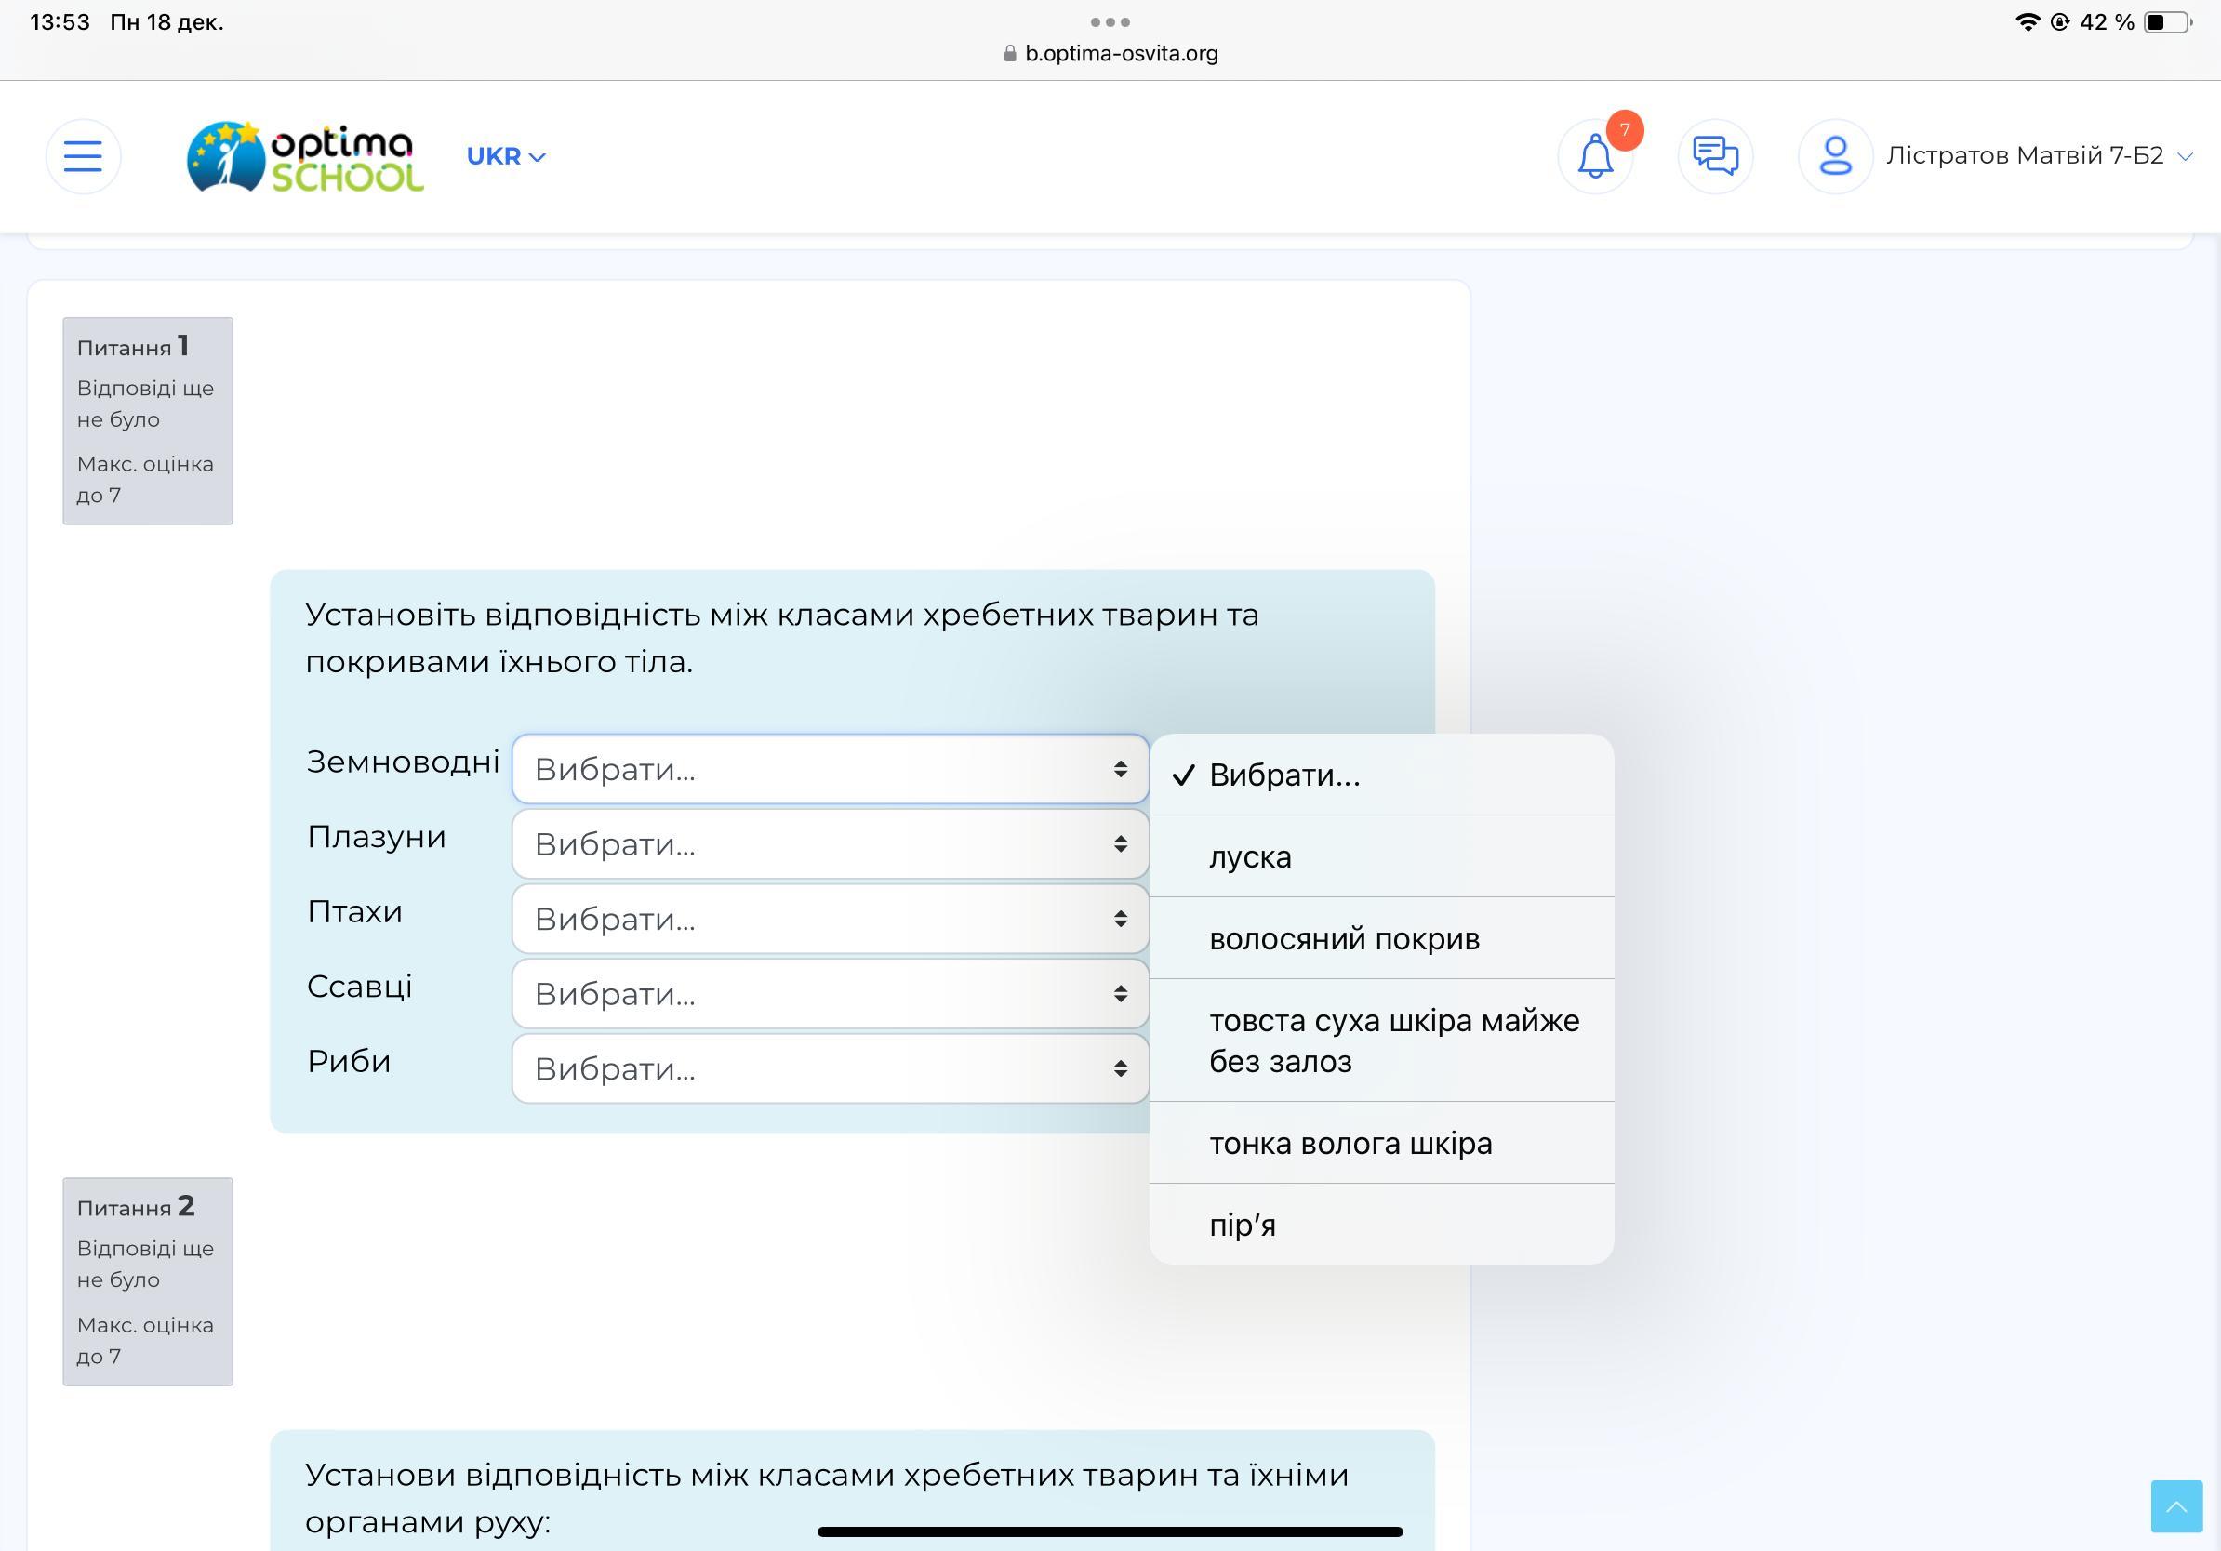Click the Питання 2 info box
The image size is (2221, 1551).
(148, 1281)
